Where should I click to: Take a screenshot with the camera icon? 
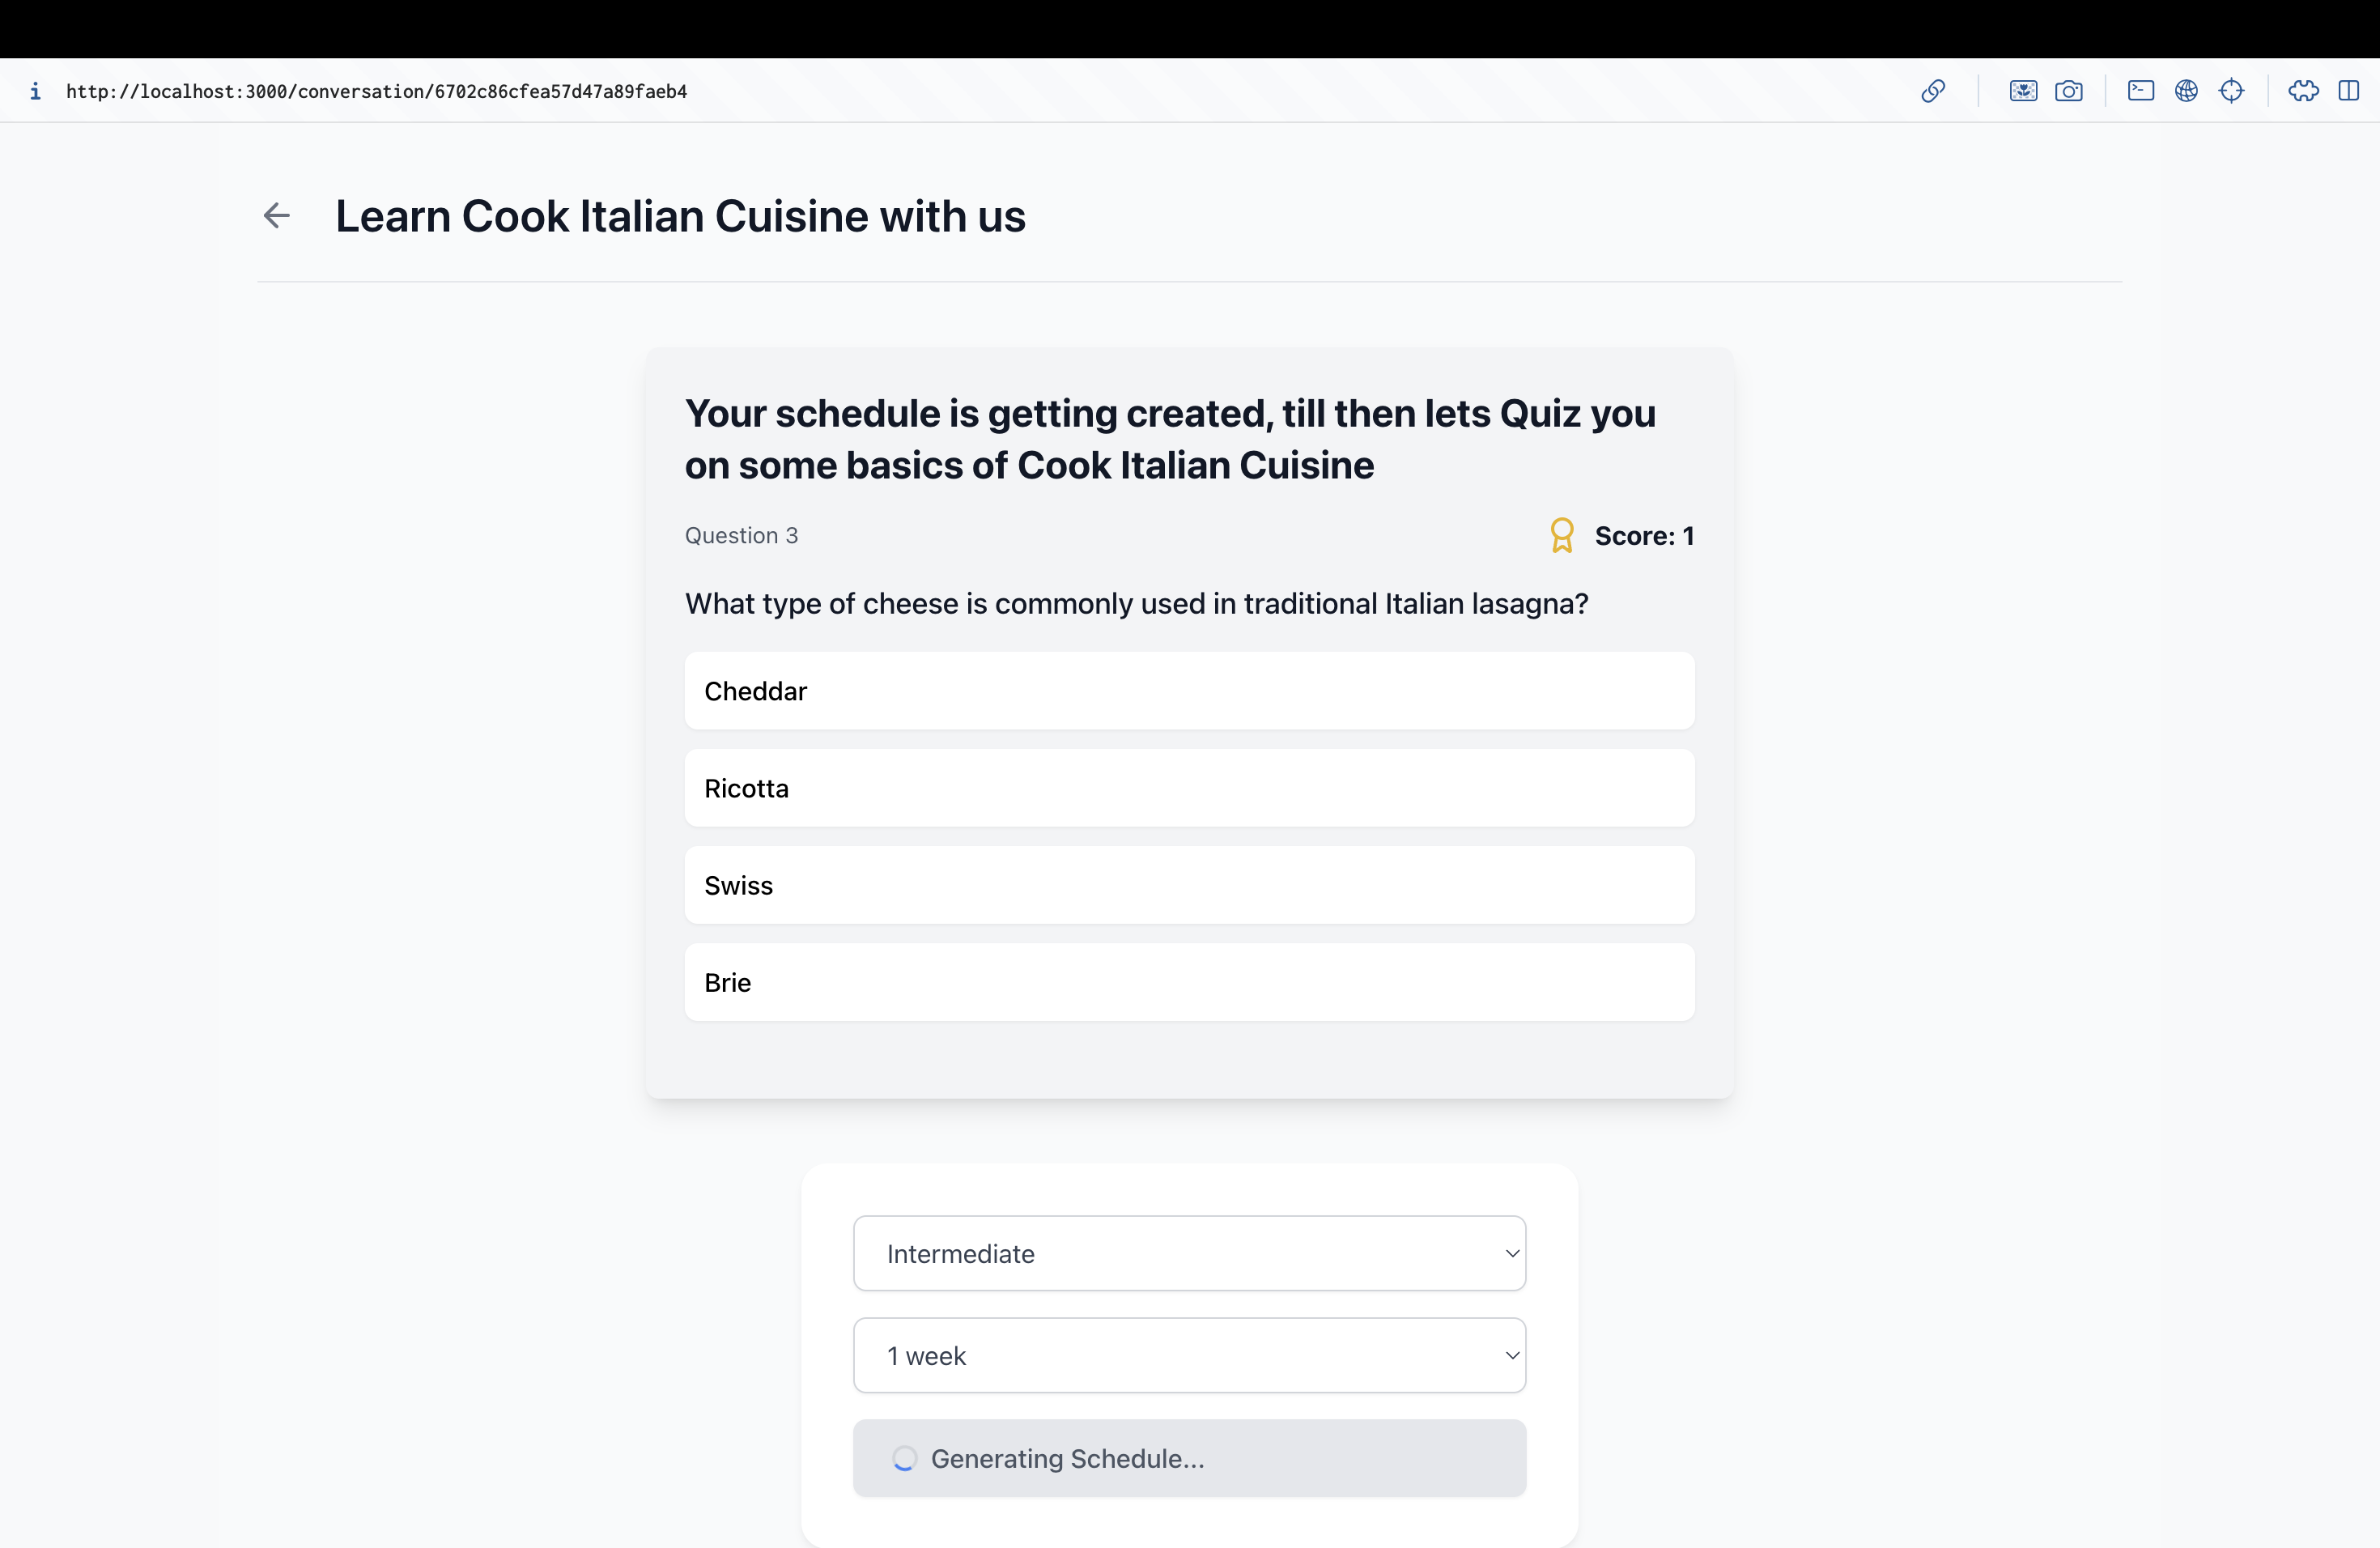coord(2069,91)
